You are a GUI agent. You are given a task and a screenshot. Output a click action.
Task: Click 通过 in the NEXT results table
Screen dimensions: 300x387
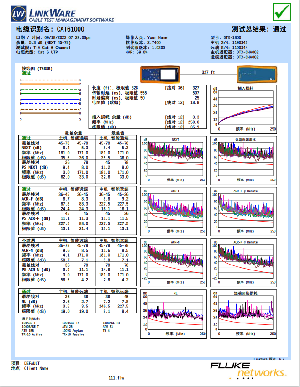26,138
